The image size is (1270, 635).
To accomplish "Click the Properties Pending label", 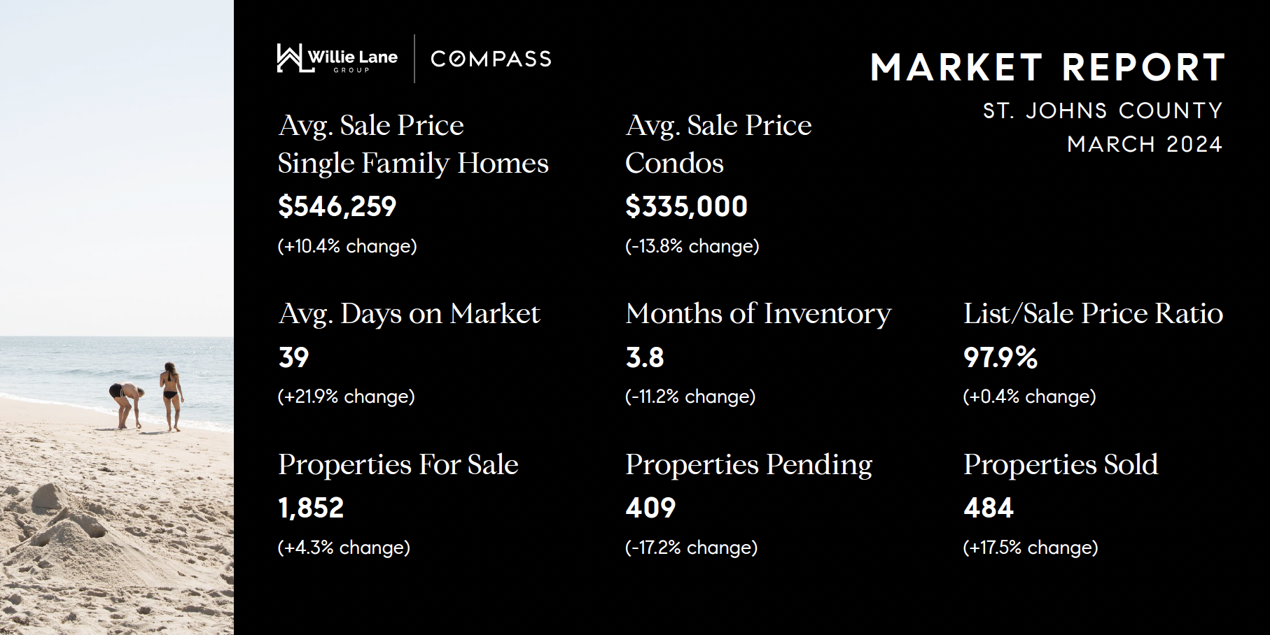I will pos(748,464).
